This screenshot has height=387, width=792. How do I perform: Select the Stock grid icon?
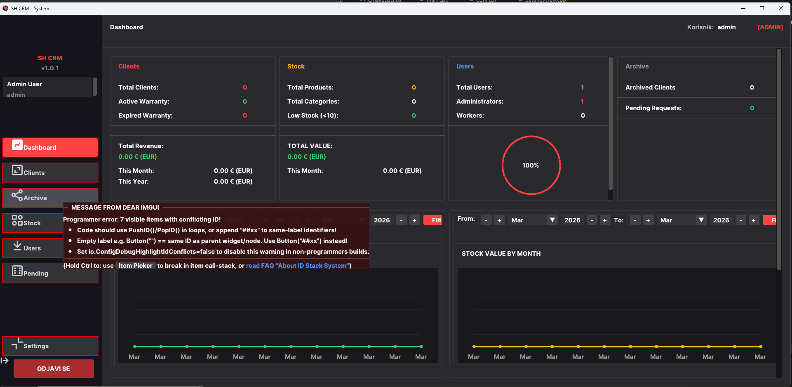[17, 220]
